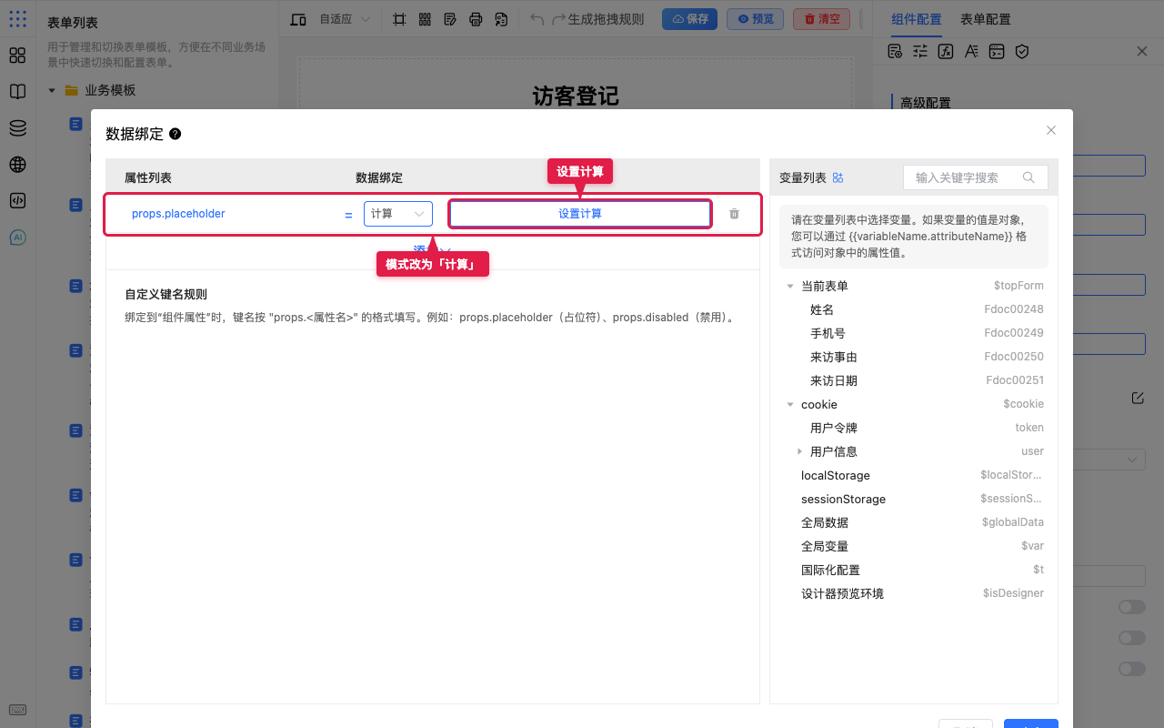Image resolution: width=1164 pixels, height=728 pixels.
Task: Click the shield check icon in config panel
Action: pyautogui.click(x=1022, y=52)
